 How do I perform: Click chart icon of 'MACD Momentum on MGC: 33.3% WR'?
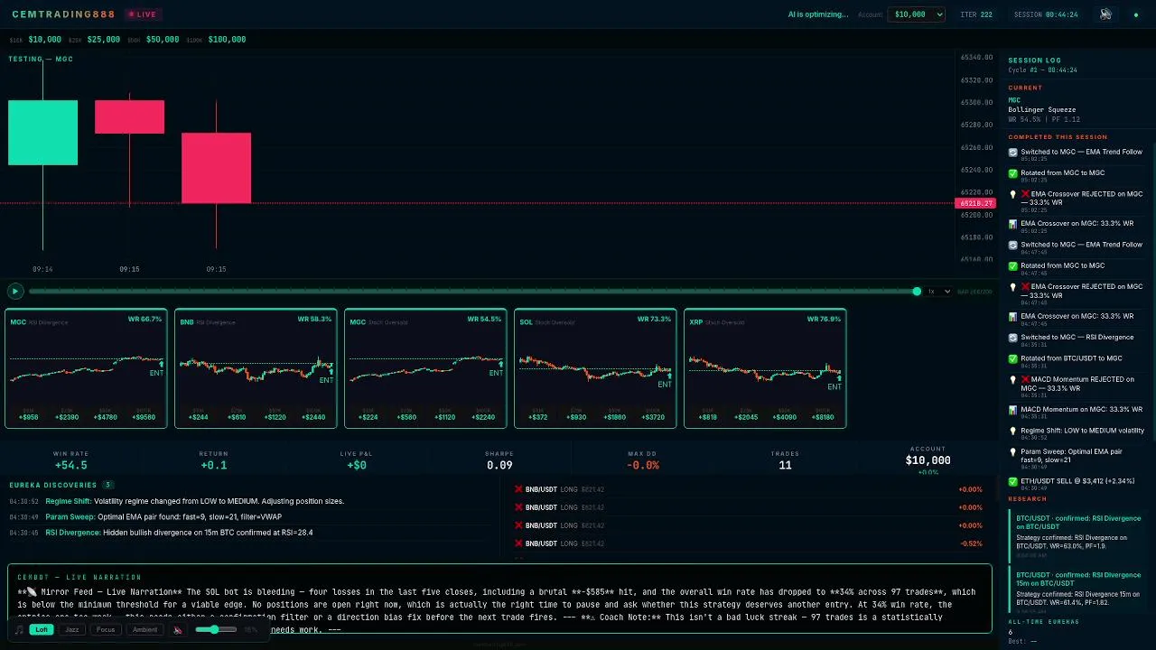(1013, 410)
